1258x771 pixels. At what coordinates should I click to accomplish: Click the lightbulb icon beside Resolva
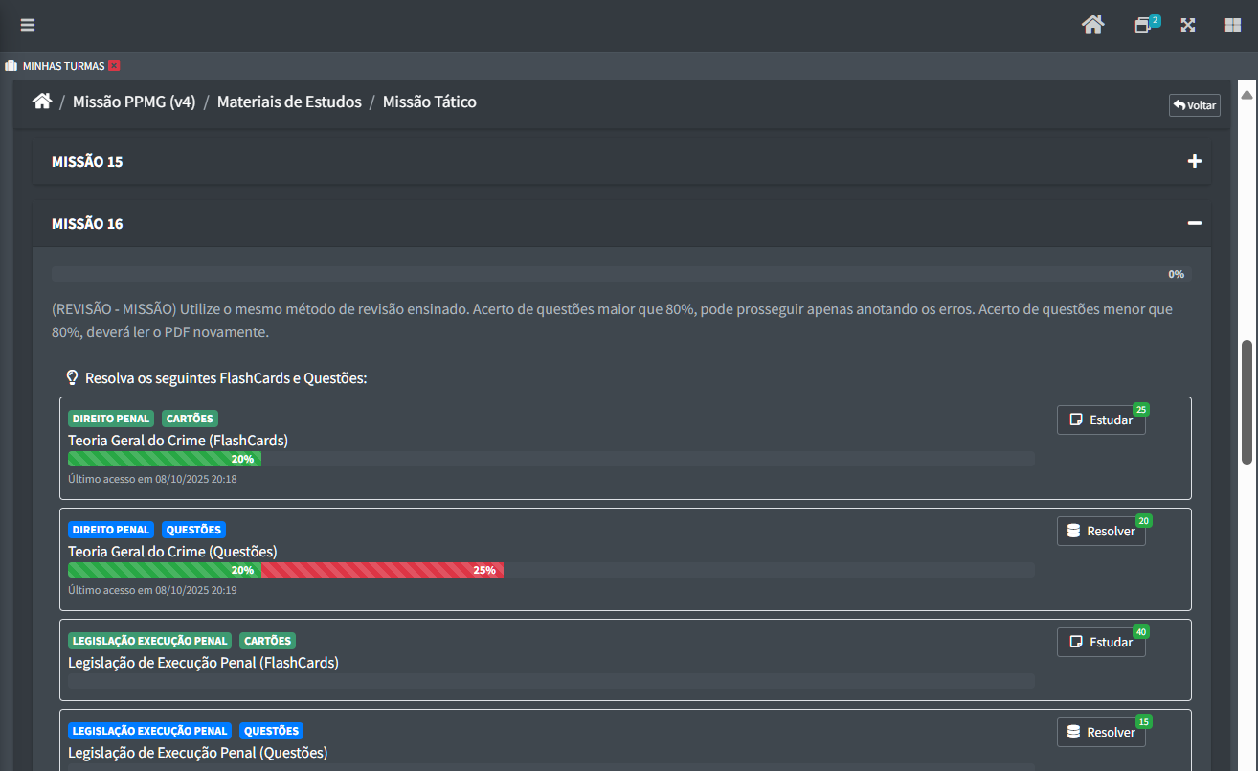[x=72, y=378]
